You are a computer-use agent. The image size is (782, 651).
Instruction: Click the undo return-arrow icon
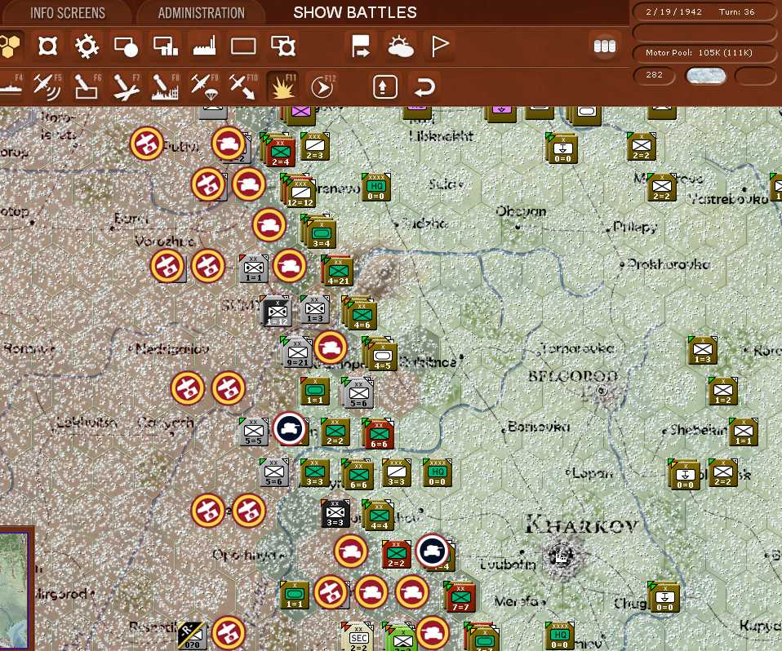pyautogui.click(x=424, y=86)
